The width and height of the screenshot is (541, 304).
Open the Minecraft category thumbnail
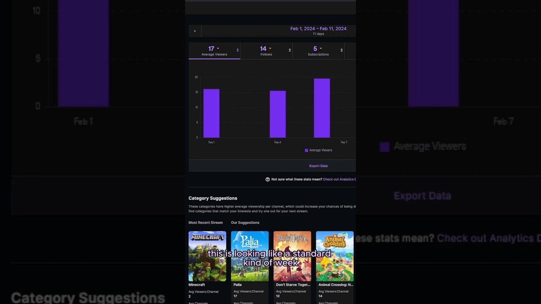tap(207, 256)
